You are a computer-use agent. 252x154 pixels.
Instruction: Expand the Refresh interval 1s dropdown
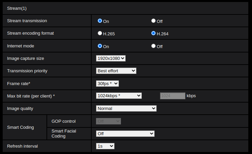click(x=105, y=146)
